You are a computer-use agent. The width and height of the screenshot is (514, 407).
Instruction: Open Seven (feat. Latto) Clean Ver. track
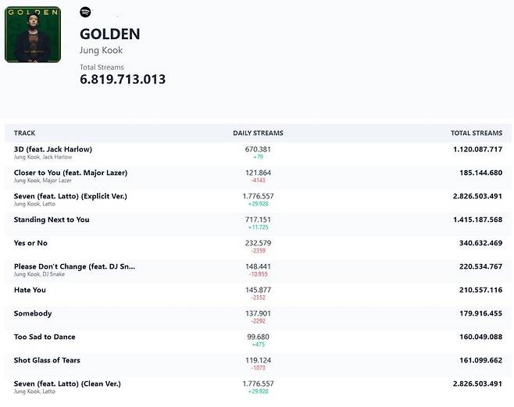pyautogui.click(x=67, y=384)
